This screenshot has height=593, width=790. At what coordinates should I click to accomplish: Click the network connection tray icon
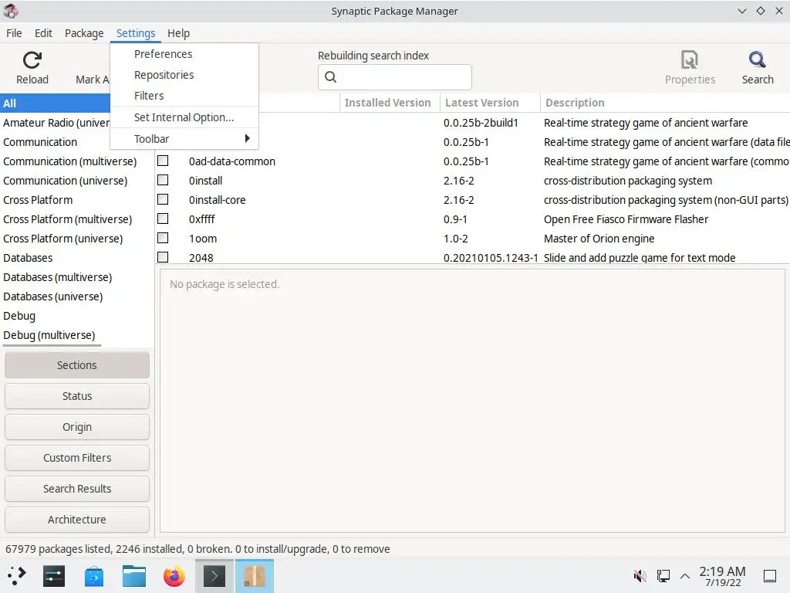click(663, 575)
